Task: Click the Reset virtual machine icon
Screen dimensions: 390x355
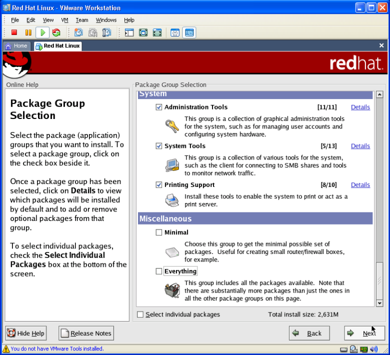Action: coord(56,32)
